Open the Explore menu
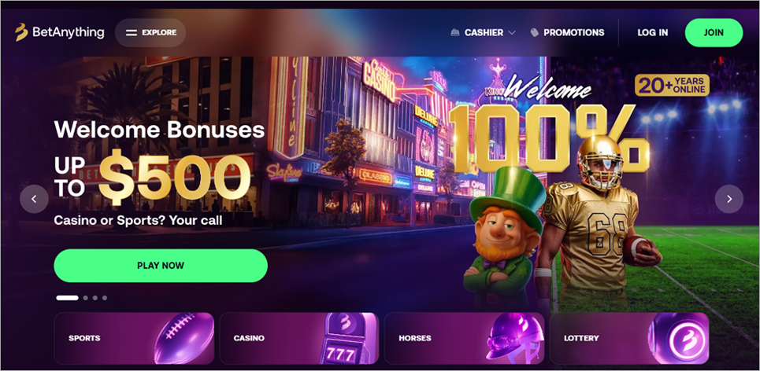Viewport: 760px width, 371px height. click(x=150, y=33)
